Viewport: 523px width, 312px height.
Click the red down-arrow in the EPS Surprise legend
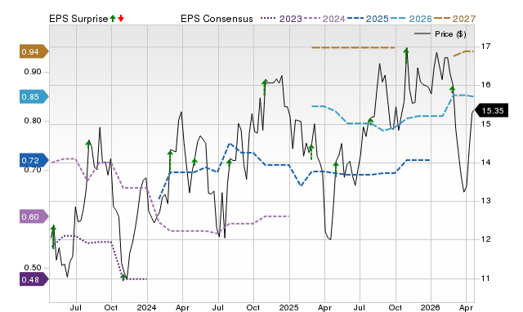pyautogui.click(x=121, y=19)
